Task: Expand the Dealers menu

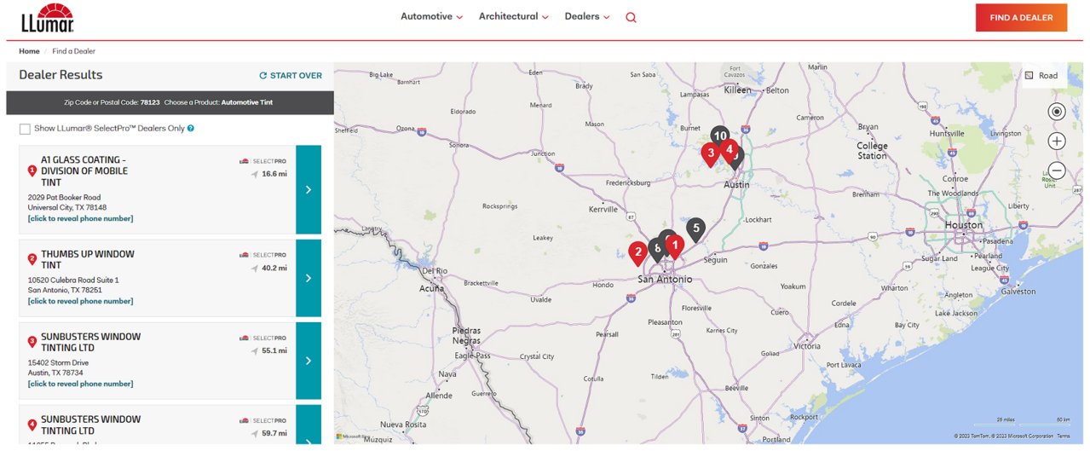Action: tap(587, 16)
